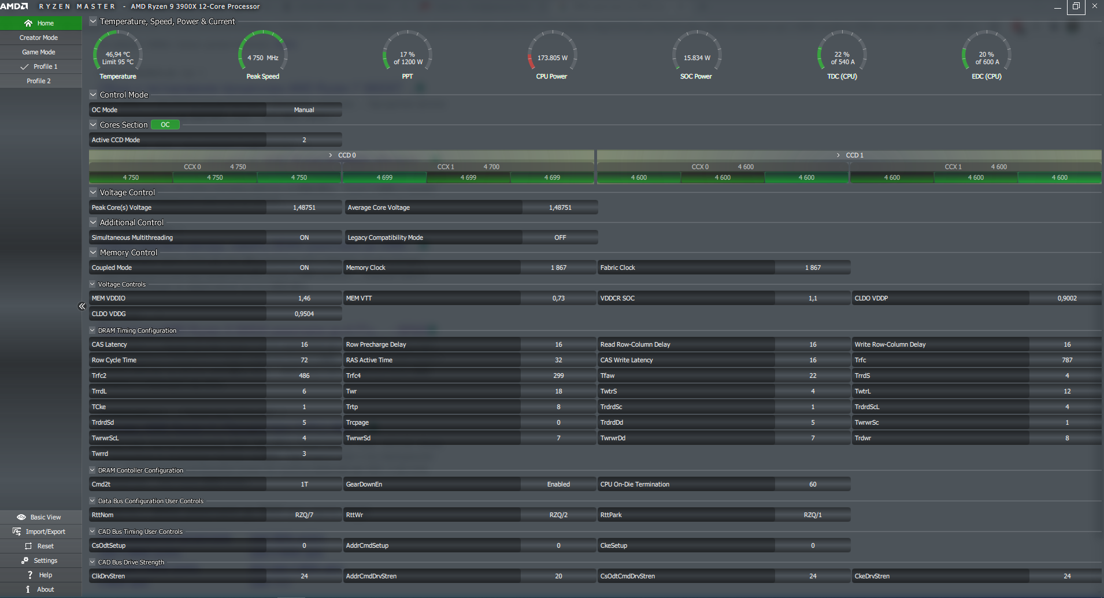Click first 4 699 core slider in CCD 0

384,177
